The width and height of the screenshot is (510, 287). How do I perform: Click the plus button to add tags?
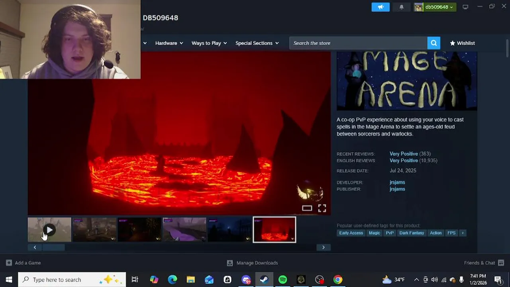[463, 233]
